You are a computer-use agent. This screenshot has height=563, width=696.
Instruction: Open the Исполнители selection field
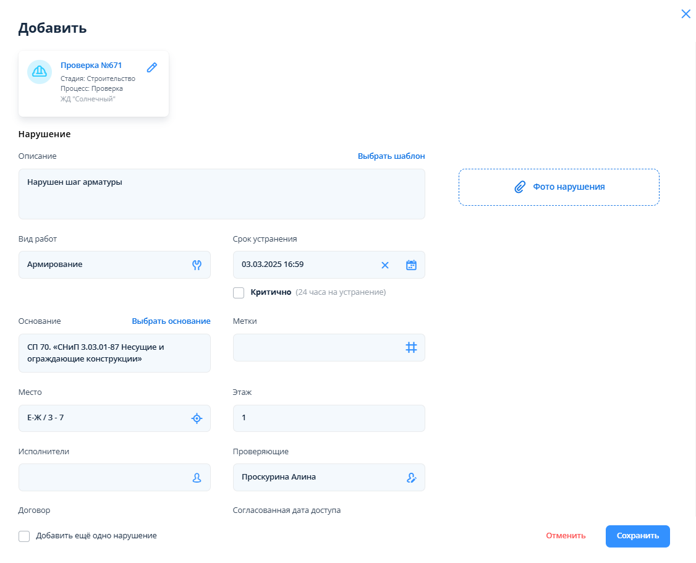pyautogui.click(x=102, y=478)
